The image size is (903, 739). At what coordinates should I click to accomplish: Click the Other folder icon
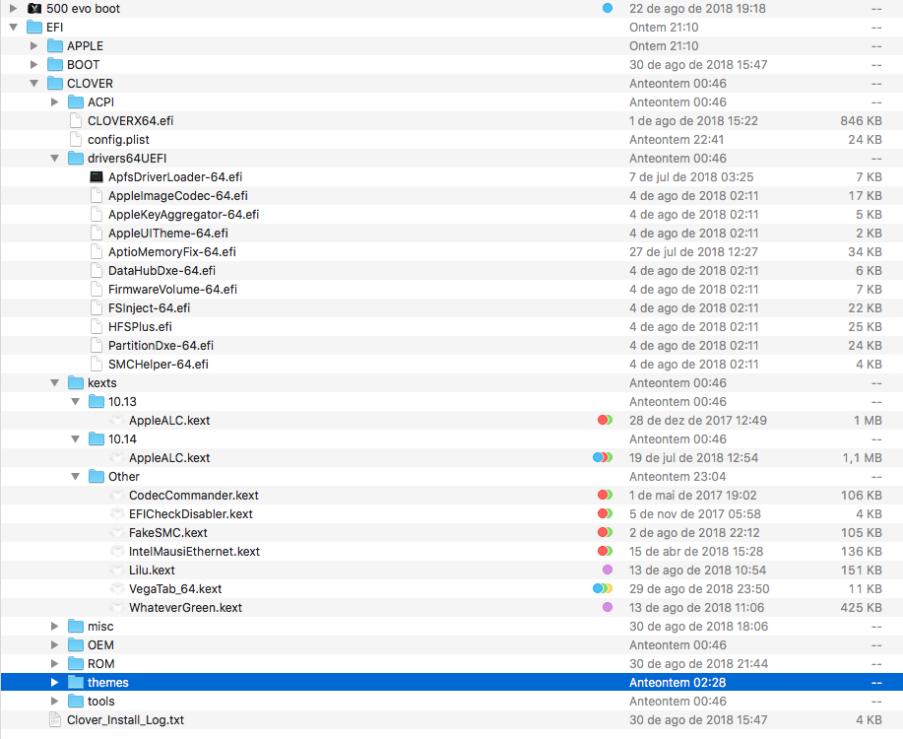coord(97,477)
